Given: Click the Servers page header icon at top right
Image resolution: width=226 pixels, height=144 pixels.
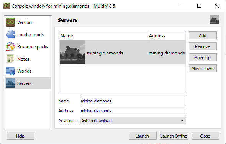Looking at the screenshot, I should (x=214, y=20).
